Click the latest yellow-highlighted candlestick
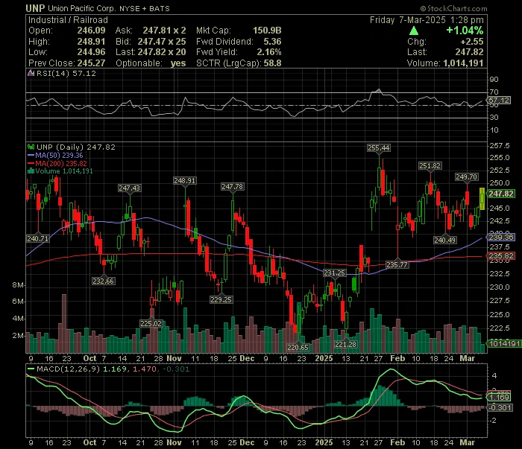The width and height of the screenshot is (522, 449). coord(482,199)
